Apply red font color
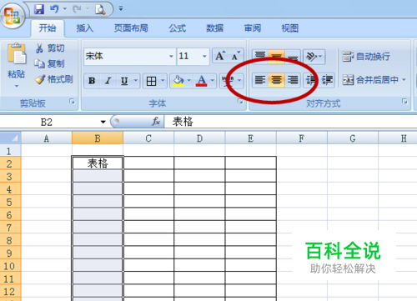This screenshot has width=417, height=301. pos(201,81)
